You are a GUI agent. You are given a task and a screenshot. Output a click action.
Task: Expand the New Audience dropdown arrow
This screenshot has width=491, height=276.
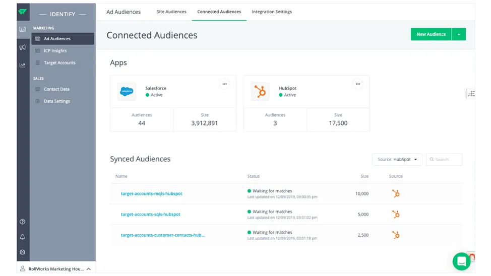coord(459,34)
